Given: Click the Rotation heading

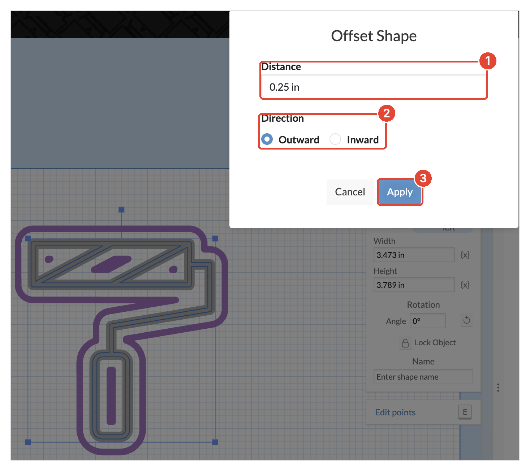Looking at the screenshot, I should point(423,304).
